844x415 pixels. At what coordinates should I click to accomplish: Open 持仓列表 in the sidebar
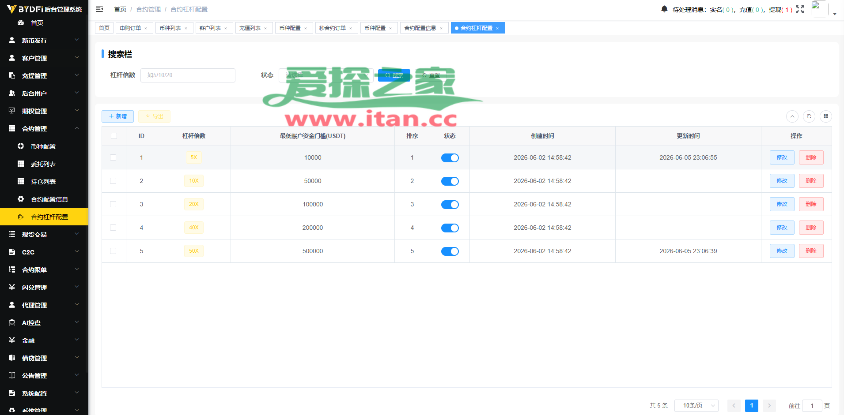point(43,181)
